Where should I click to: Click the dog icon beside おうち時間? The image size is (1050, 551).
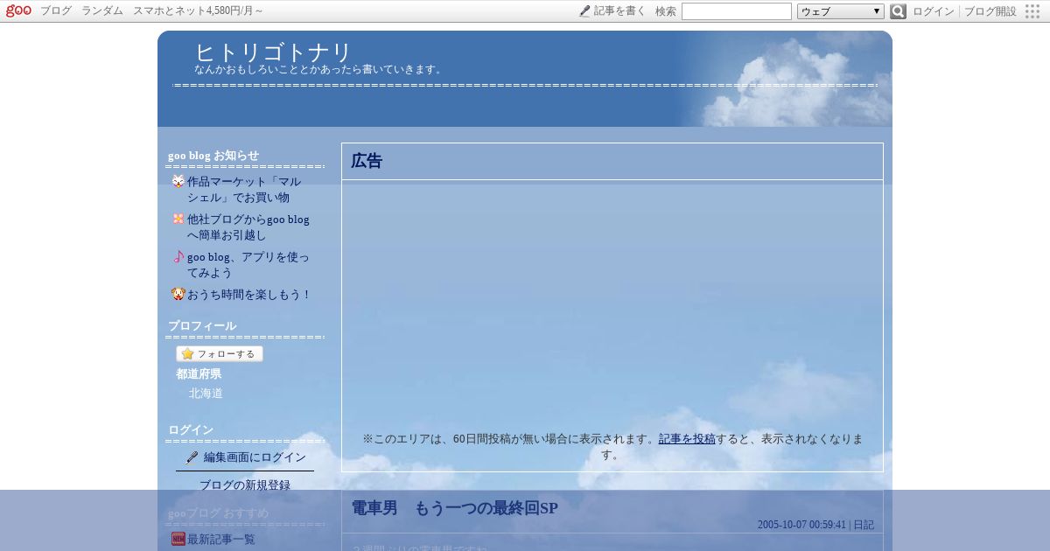point(178,295)
